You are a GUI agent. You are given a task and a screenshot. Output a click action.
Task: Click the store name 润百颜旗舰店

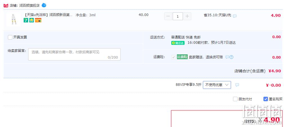pos(29,6)
